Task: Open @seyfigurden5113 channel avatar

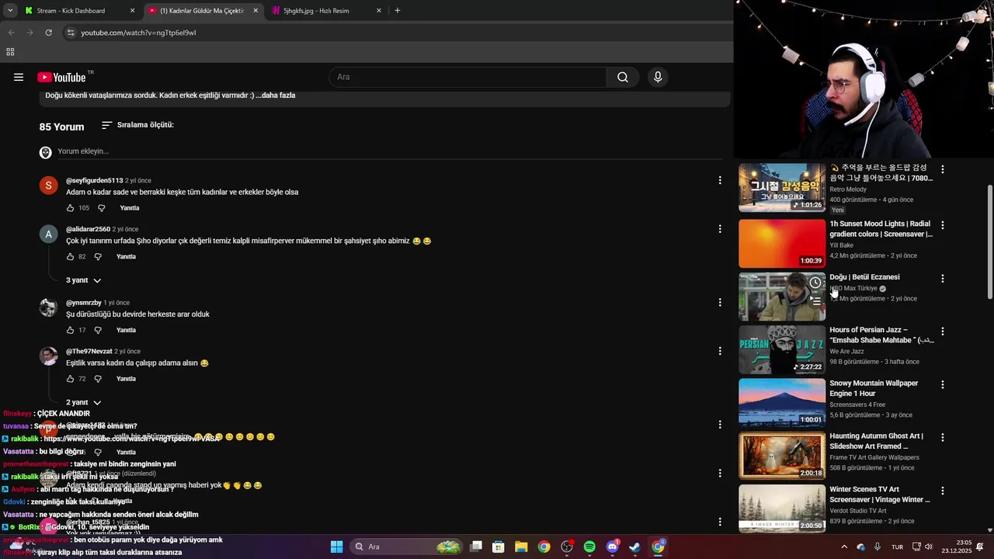Action: point(48,185)
